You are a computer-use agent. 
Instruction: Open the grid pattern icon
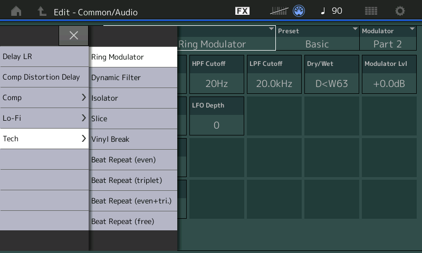point(371,11)
